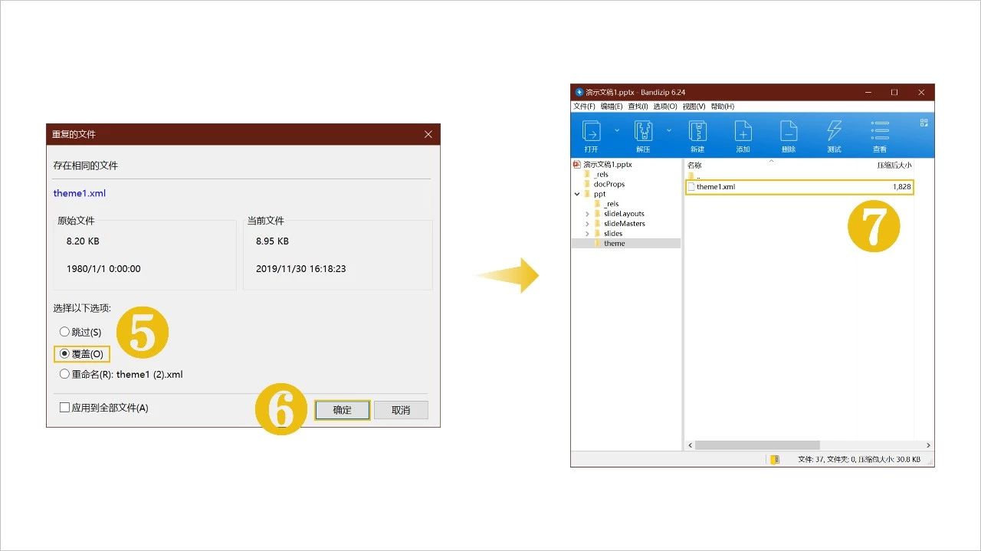
Task: Click the New archive (新建) icon
Action: [x=697, y=130]
